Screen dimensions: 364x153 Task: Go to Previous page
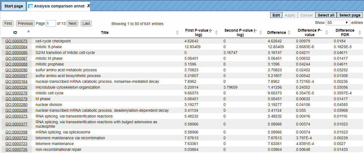pyautogui.click(x=25, y=23)
